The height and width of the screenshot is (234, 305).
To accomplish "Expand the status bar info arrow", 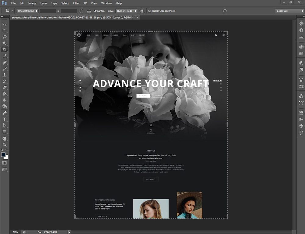I will pyautogui.click(x=69, y=232).
